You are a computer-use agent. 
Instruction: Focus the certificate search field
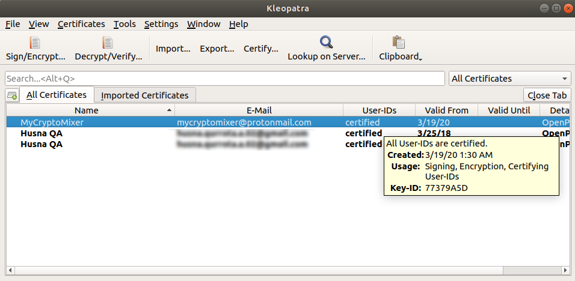(225, 78)
